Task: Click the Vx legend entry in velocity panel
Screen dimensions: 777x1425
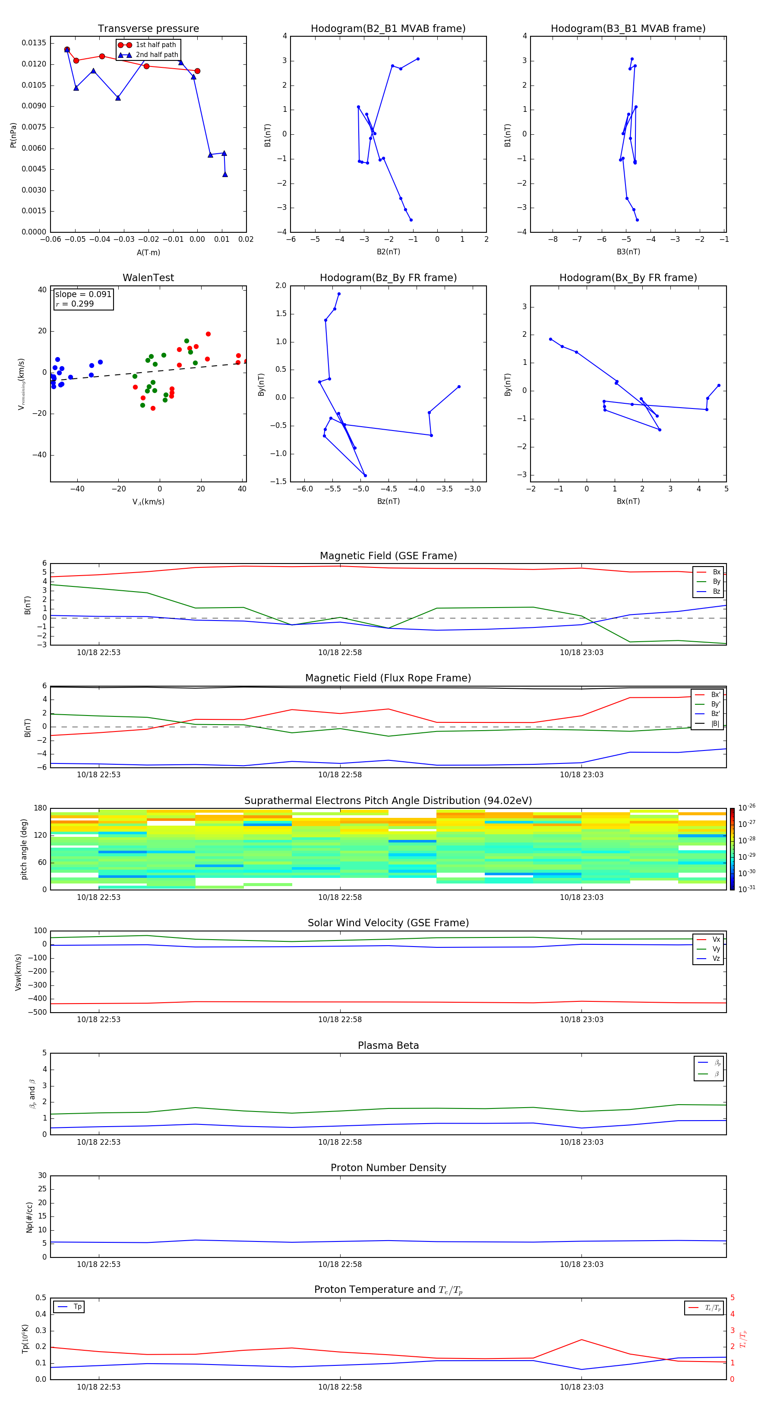Action: tap(708, 939)
